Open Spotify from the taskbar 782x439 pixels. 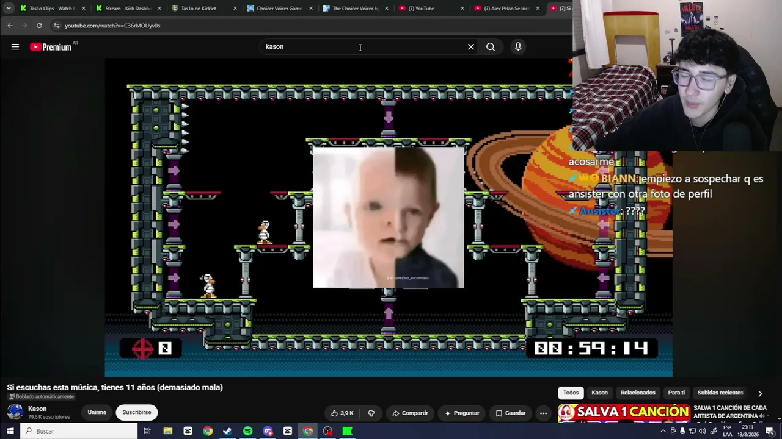click(247, 431)
